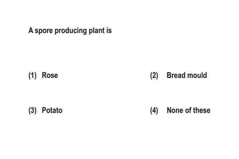Click the option number (3) label
The width and height of the screenshot is (239, 159).
click(33, 111)
